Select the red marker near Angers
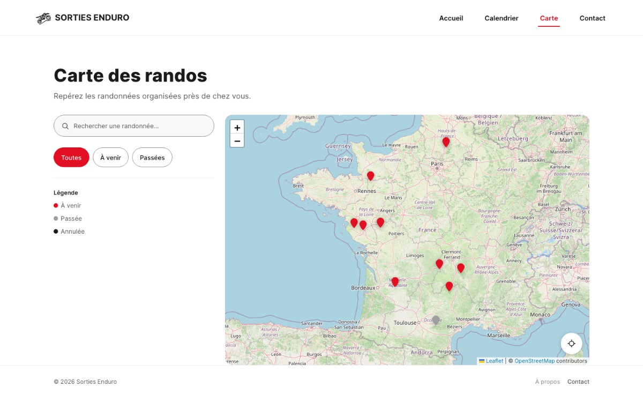 click(380, 222)
